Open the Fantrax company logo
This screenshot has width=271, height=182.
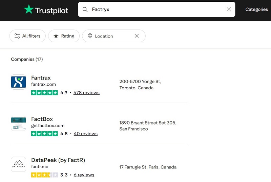pos(18,82)
